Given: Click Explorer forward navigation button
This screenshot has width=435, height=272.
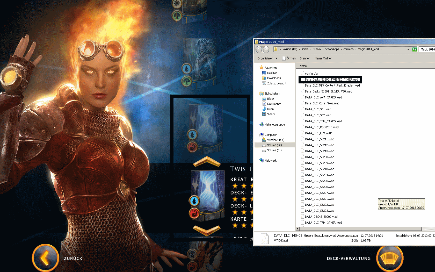Looking at the screenshot, I should tap(266, 49).
